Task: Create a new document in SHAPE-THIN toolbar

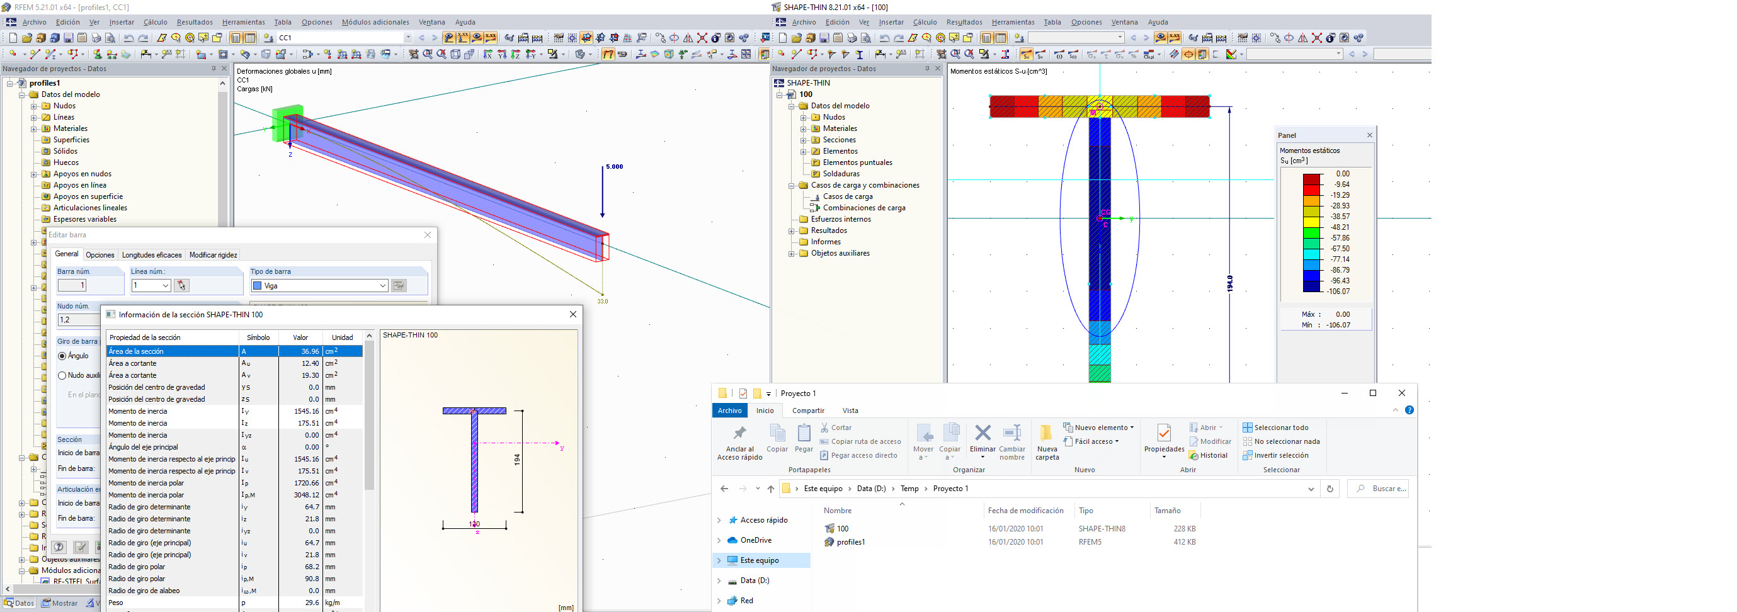Action: pos(783,38)
